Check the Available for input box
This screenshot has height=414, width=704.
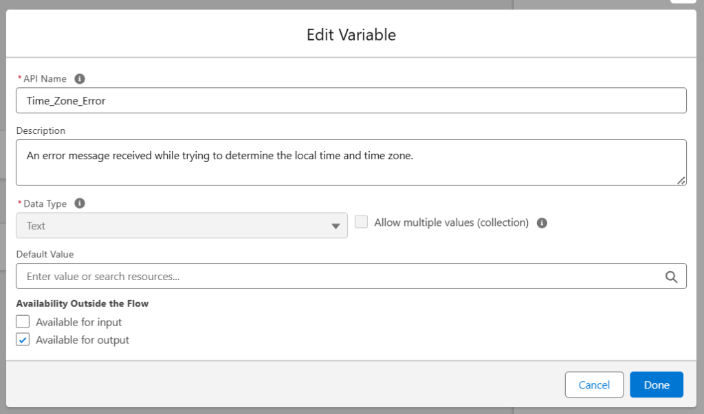click(x=23, y=322)
